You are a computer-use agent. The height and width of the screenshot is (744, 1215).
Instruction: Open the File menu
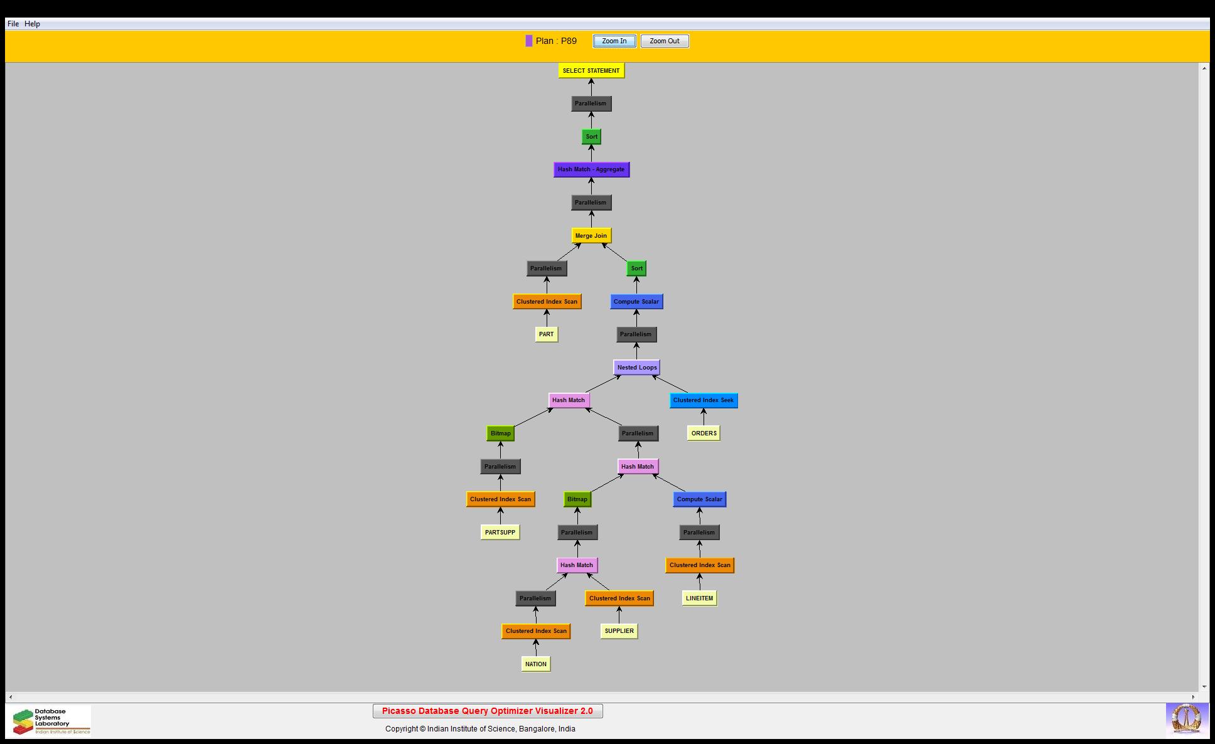13,24
